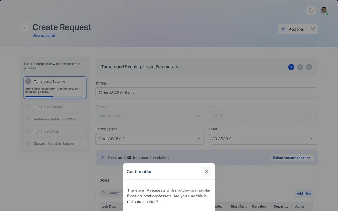Click the magic wand recommendations icon
Screen dimensions: 338x211
(102, 158)
